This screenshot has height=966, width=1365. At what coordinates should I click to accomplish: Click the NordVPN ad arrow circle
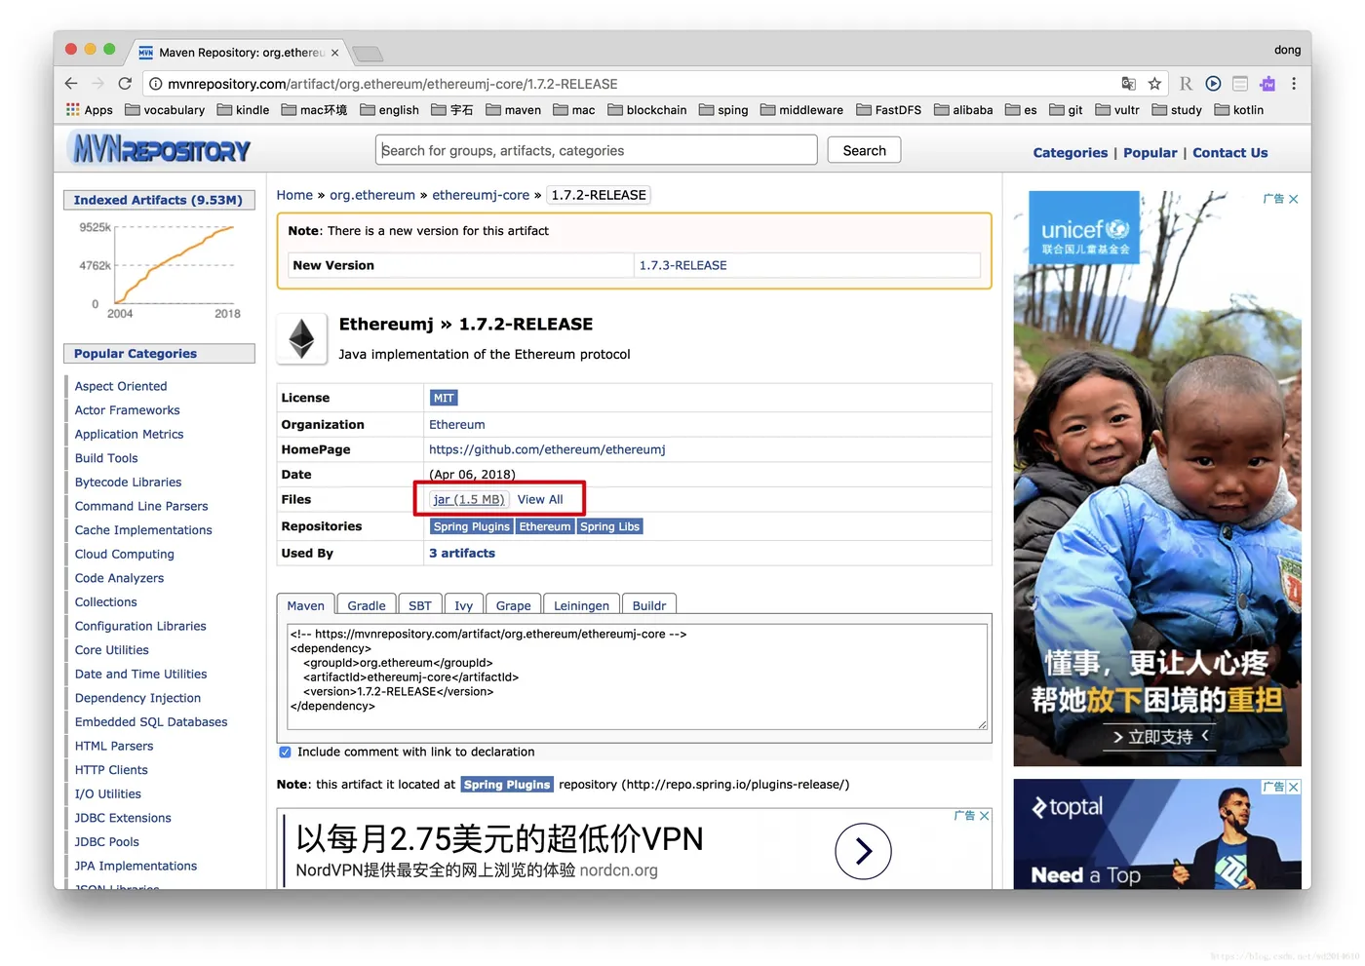(863, 851)
